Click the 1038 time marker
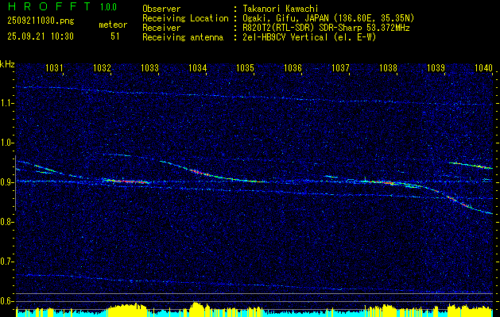 389,67
